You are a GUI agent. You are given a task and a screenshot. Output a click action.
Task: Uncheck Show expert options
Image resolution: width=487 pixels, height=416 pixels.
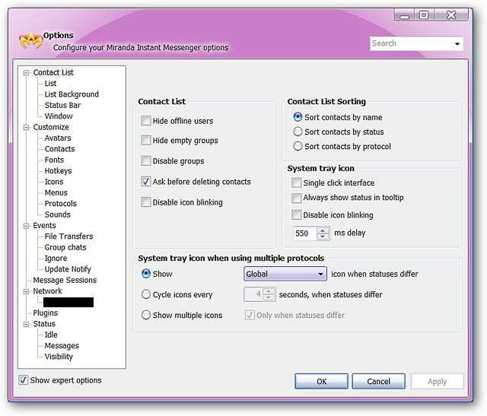point(24,380)
